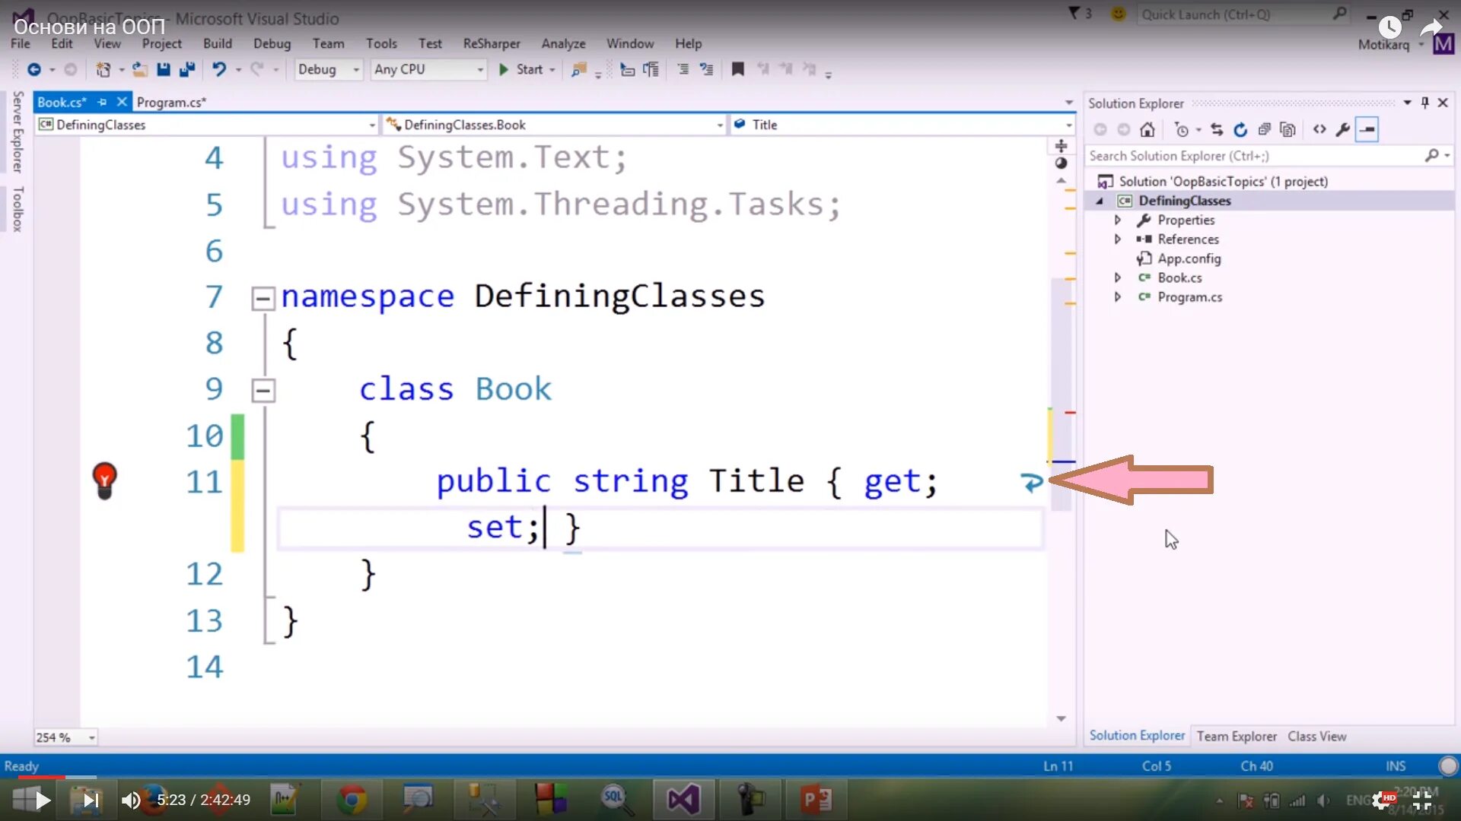Viewport: 1461px width, 821px height.
Task: Open the Analyze menu
Action: [563, 44]
